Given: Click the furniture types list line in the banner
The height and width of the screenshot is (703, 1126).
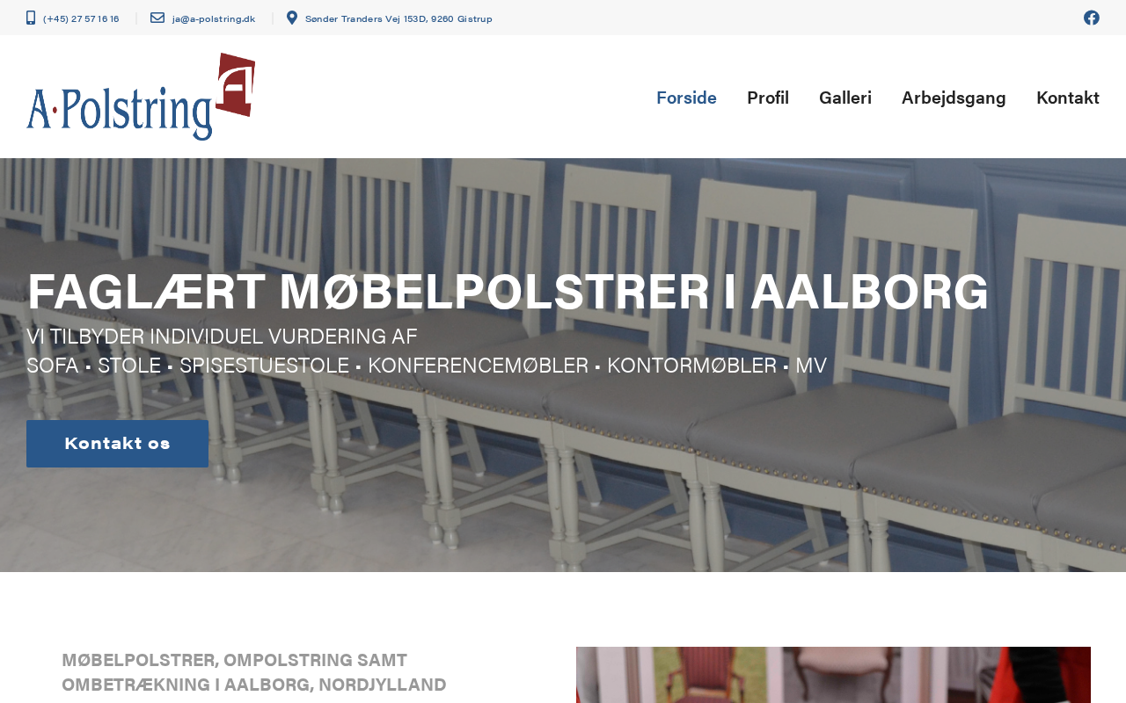Looking at the screenshot, I should [x=427, y=366].
